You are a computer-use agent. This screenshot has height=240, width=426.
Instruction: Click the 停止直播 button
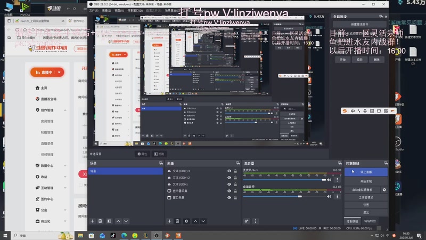point(366,172)
